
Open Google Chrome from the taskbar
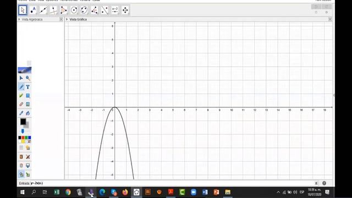[68, 192]
